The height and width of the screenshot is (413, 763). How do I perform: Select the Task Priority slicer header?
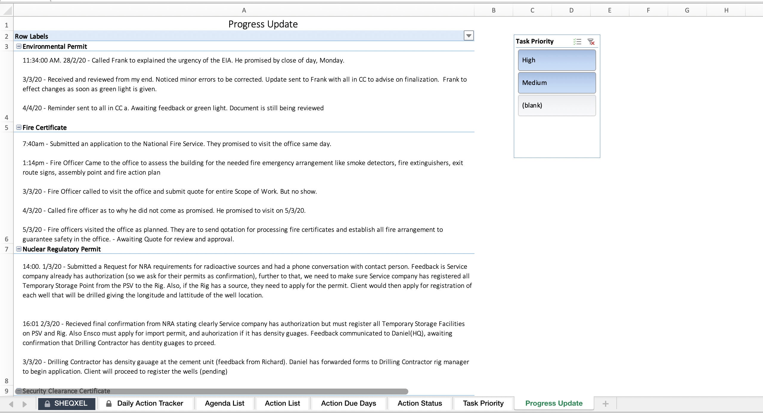[534, 41]
